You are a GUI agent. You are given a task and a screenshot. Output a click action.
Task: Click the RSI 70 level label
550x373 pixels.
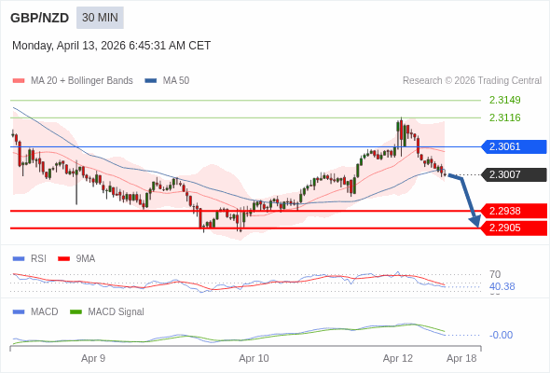pos(495,274)
